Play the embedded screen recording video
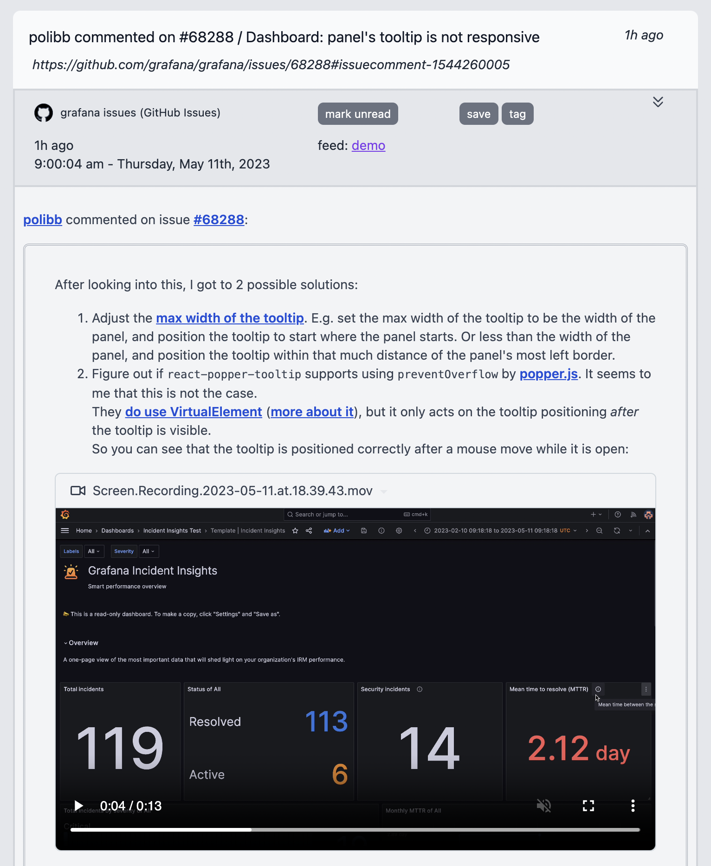Screen dimensions: 711x866 coord(79,806)
